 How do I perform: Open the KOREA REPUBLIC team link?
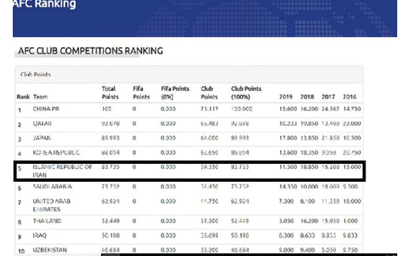click(56, 153)
